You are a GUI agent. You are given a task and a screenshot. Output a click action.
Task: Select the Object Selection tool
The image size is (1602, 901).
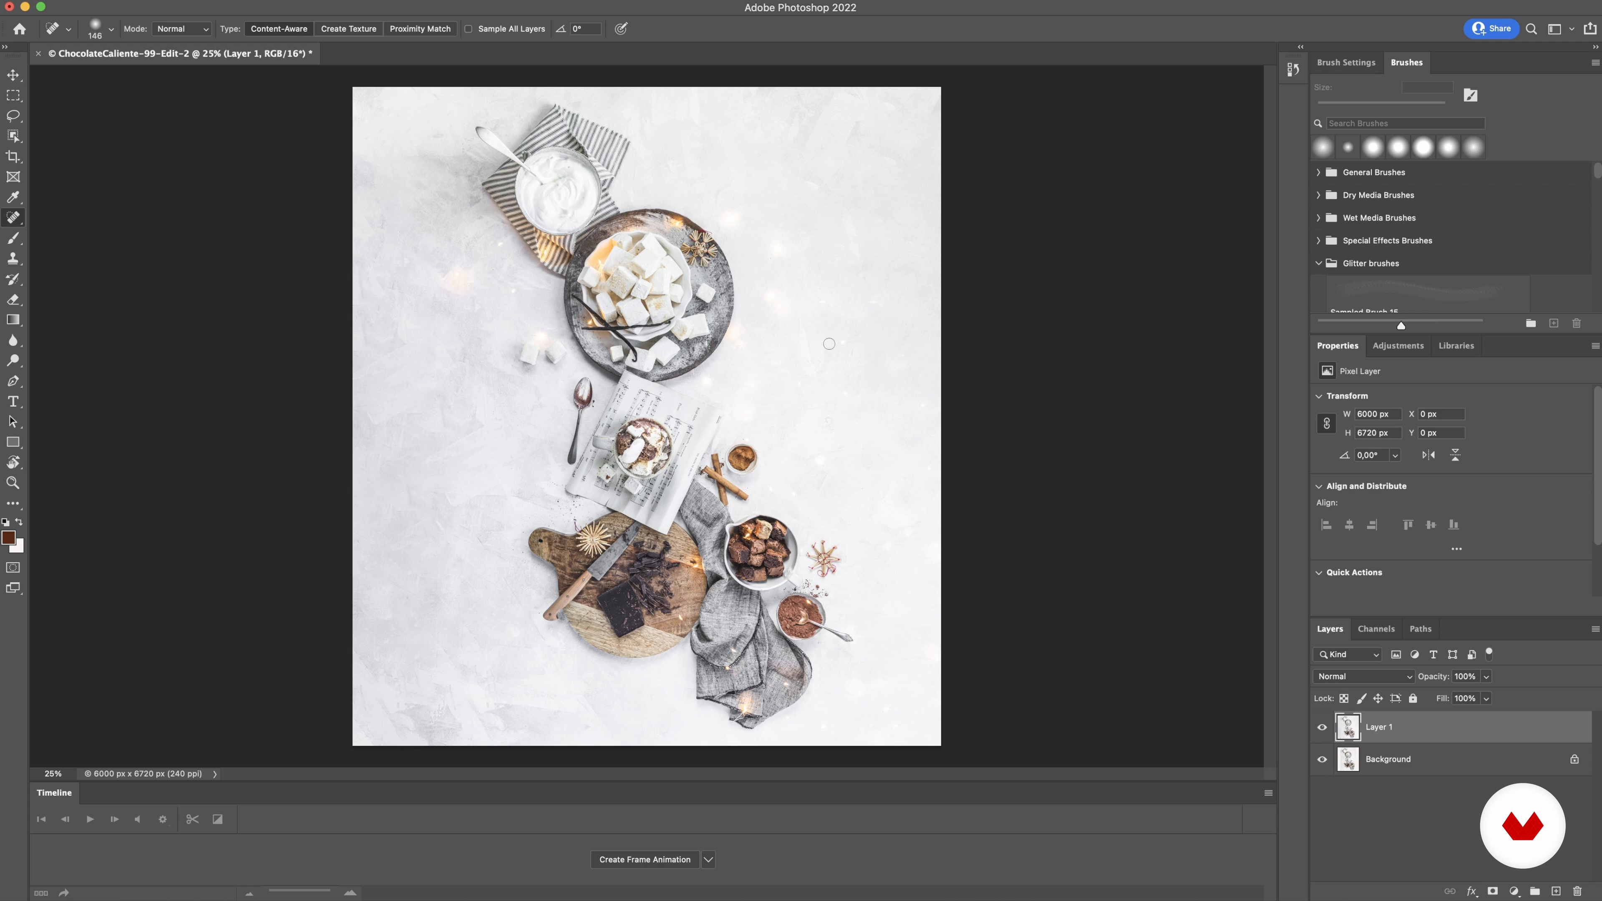point(13,136)
